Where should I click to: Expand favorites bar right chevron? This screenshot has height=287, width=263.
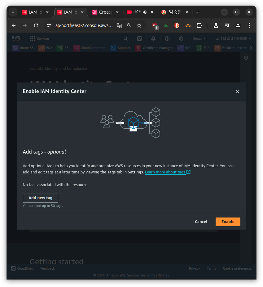tap(251, 48)
